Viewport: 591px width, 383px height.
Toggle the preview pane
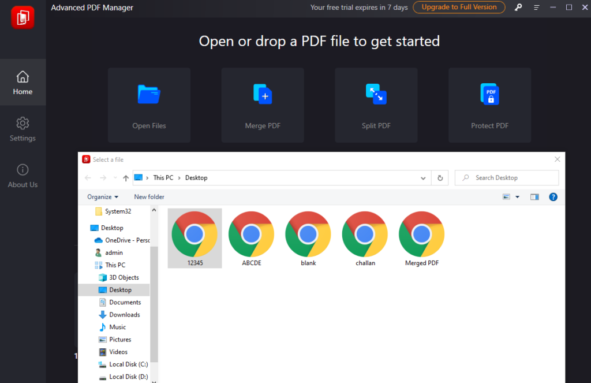click(534, 196)
